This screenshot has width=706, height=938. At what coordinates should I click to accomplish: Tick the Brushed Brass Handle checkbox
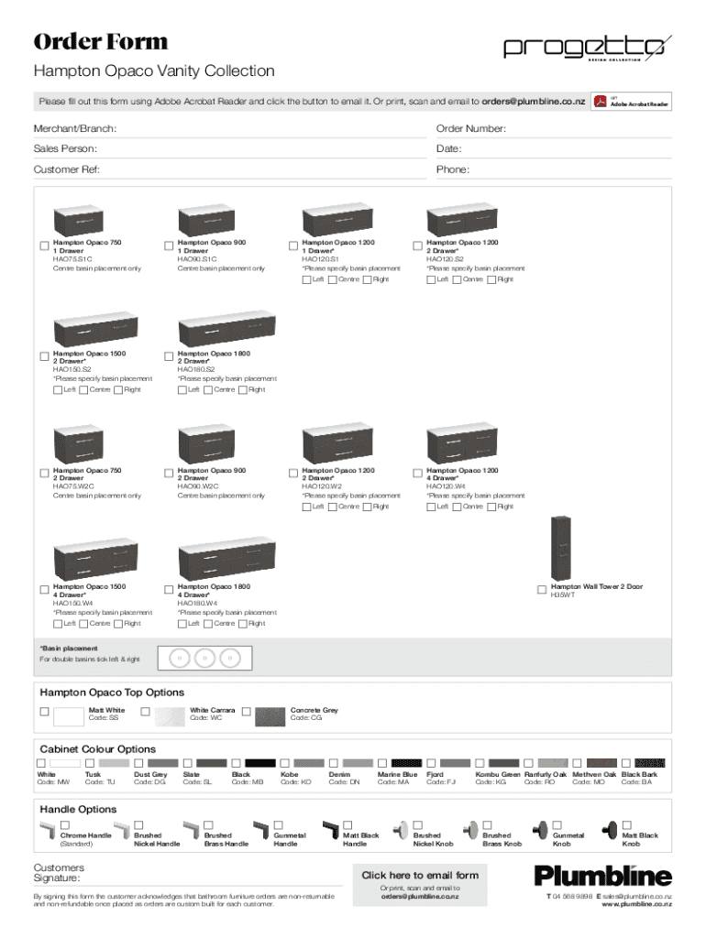click(208, 823)
